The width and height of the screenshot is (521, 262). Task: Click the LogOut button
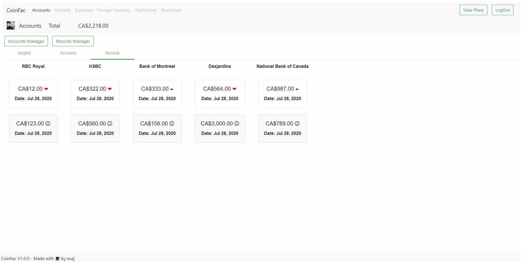pyautogui.click(x=503, y=10)
